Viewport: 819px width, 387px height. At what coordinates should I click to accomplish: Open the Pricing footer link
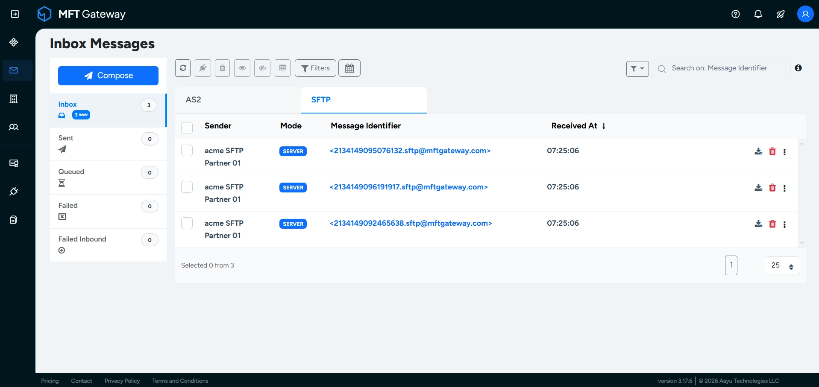[50, 381]
